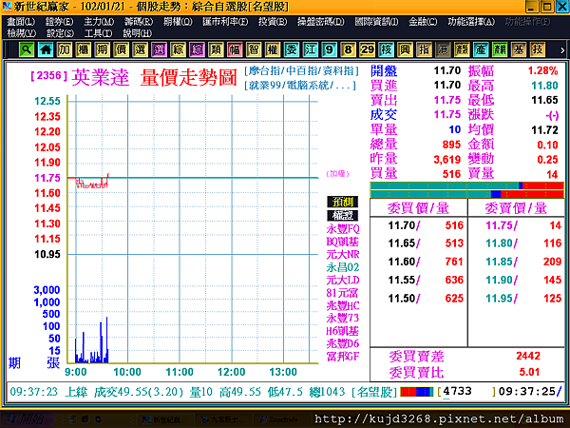570x428 pixels.
Task: Open the 籌碼(R) menu
Action: (x=139, y=22)
